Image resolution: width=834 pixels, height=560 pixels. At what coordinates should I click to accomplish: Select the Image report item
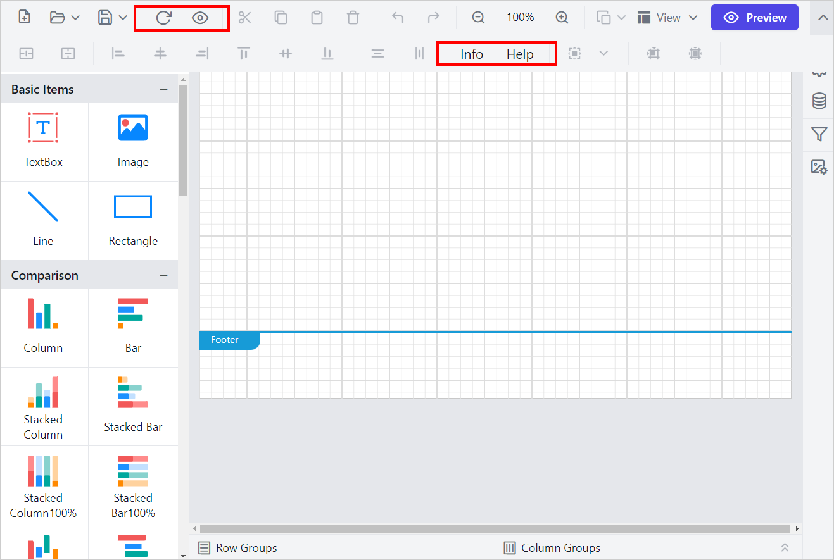(133, 142)
